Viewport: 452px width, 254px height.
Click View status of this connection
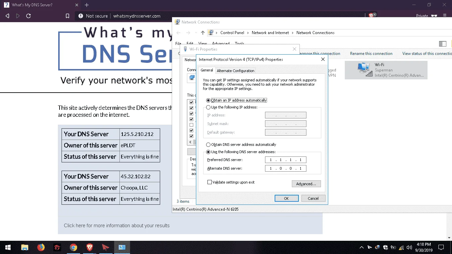tap(427, 54)
